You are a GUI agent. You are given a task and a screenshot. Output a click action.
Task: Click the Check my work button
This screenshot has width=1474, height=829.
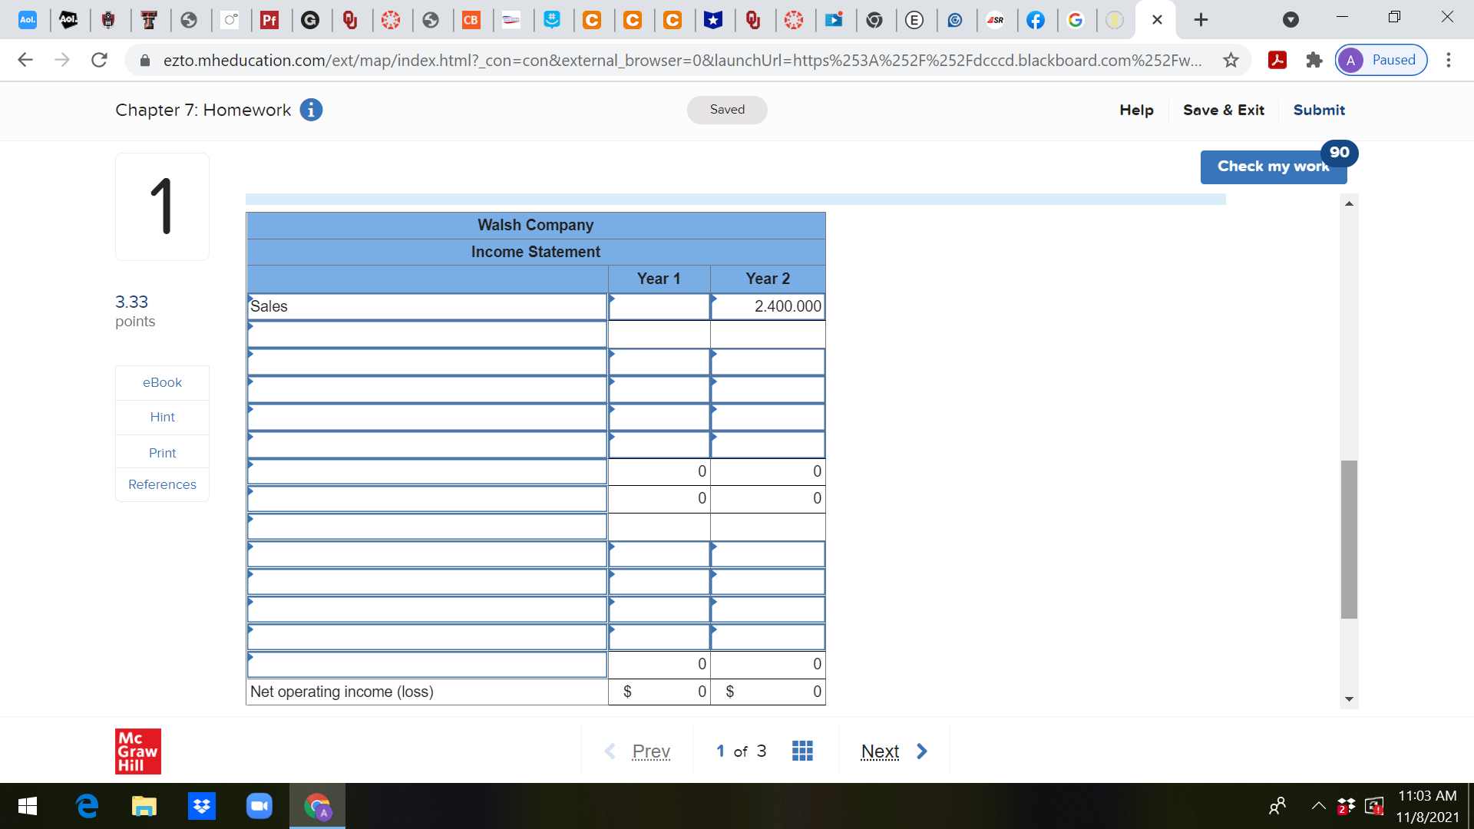[1273, 167]
